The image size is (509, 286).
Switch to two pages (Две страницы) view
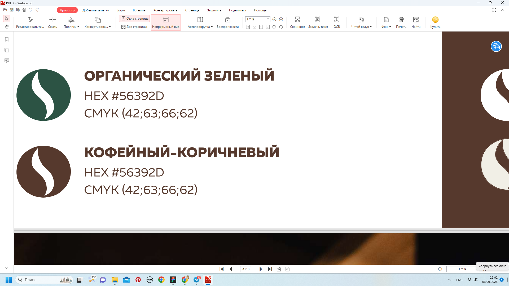pos(134,27)
